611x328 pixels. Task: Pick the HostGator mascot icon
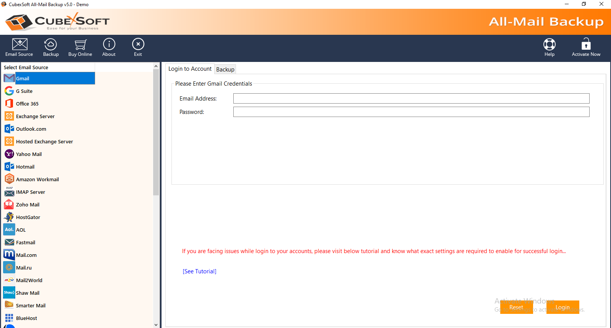pos(9,217)
